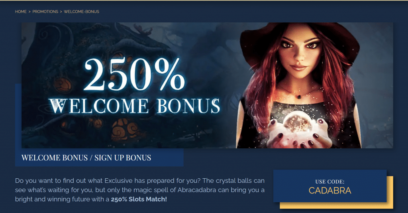The height and width of the screenshot is (213, 408).
Task: Click the USE CODE: label
Action: pyautogui.click(x=330, y=181)
